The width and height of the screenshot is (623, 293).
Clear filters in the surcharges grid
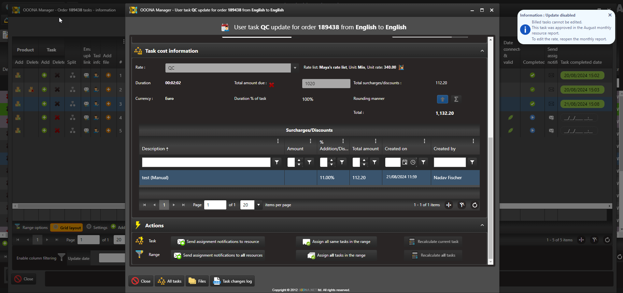click(462, 205)
